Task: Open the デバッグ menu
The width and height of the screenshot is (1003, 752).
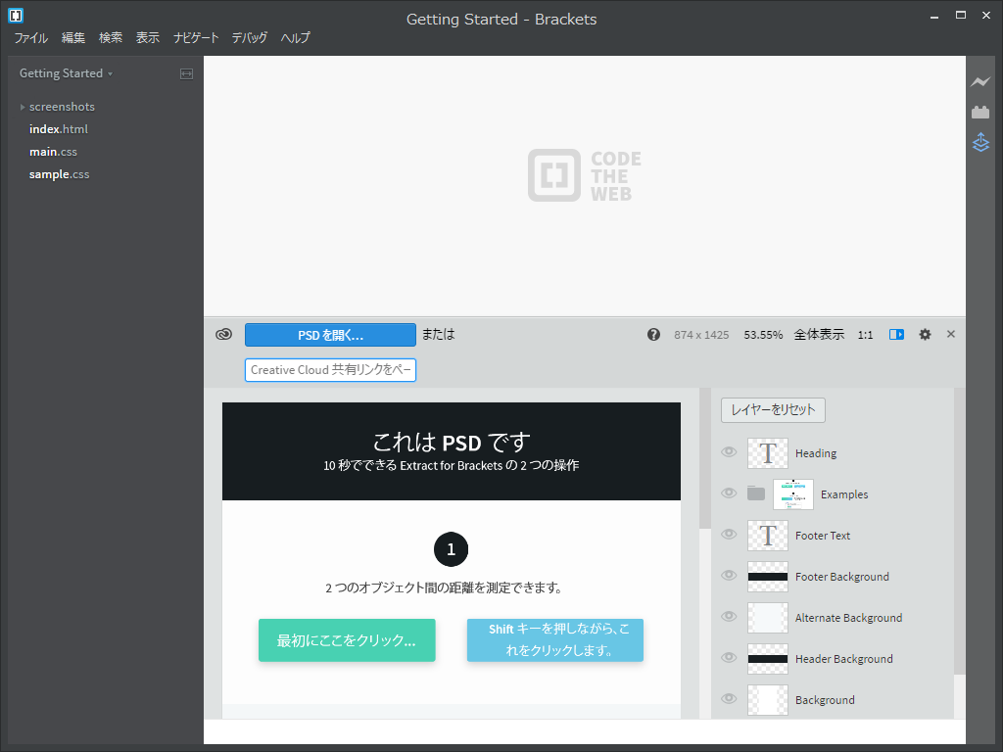Action: [x=249, y=37]
